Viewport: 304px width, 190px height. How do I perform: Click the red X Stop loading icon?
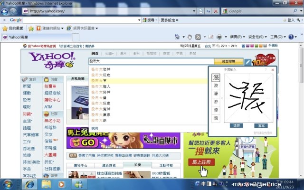215,11
